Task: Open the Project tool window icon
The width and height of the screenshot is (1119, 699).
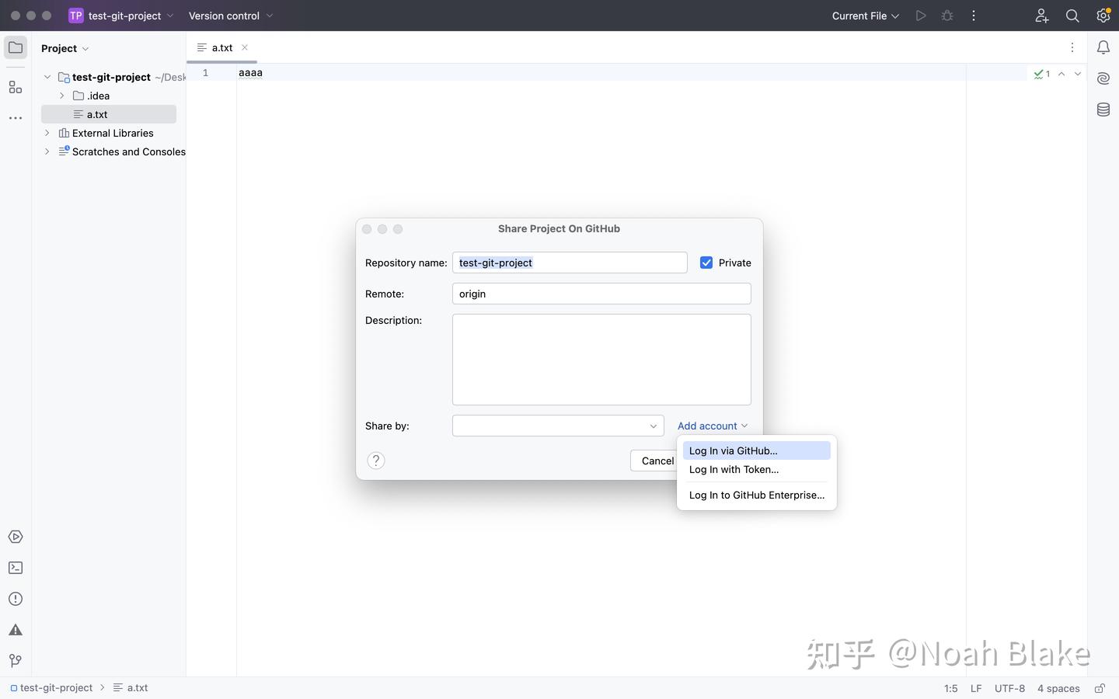Action: 16,47
